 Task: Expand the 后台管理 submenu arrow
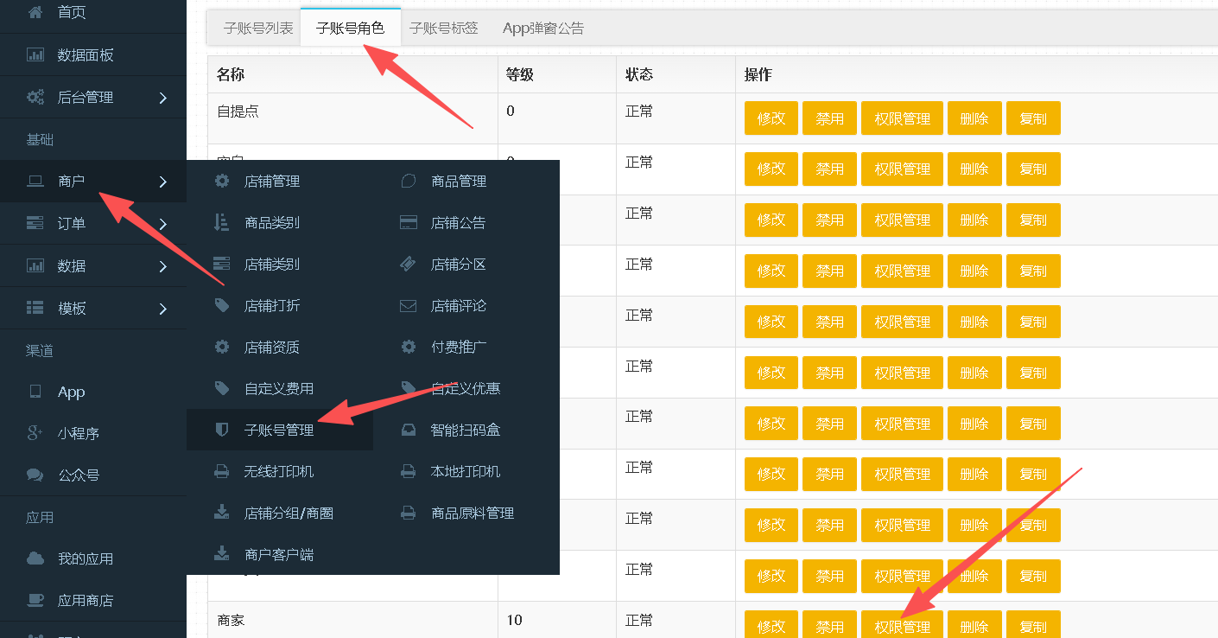click(x=162, y=98)
